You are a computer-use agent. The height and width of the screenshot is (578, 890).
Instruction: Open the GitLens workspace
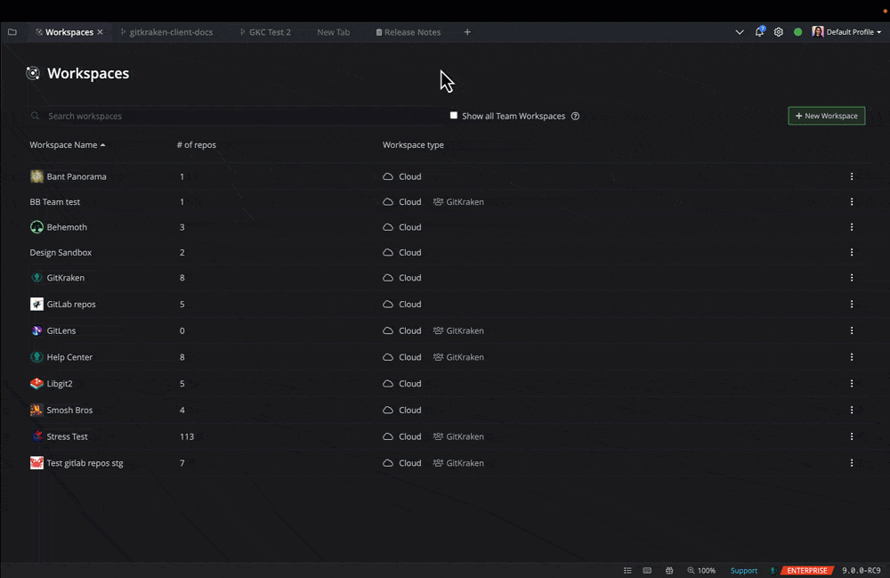[61, 330]
